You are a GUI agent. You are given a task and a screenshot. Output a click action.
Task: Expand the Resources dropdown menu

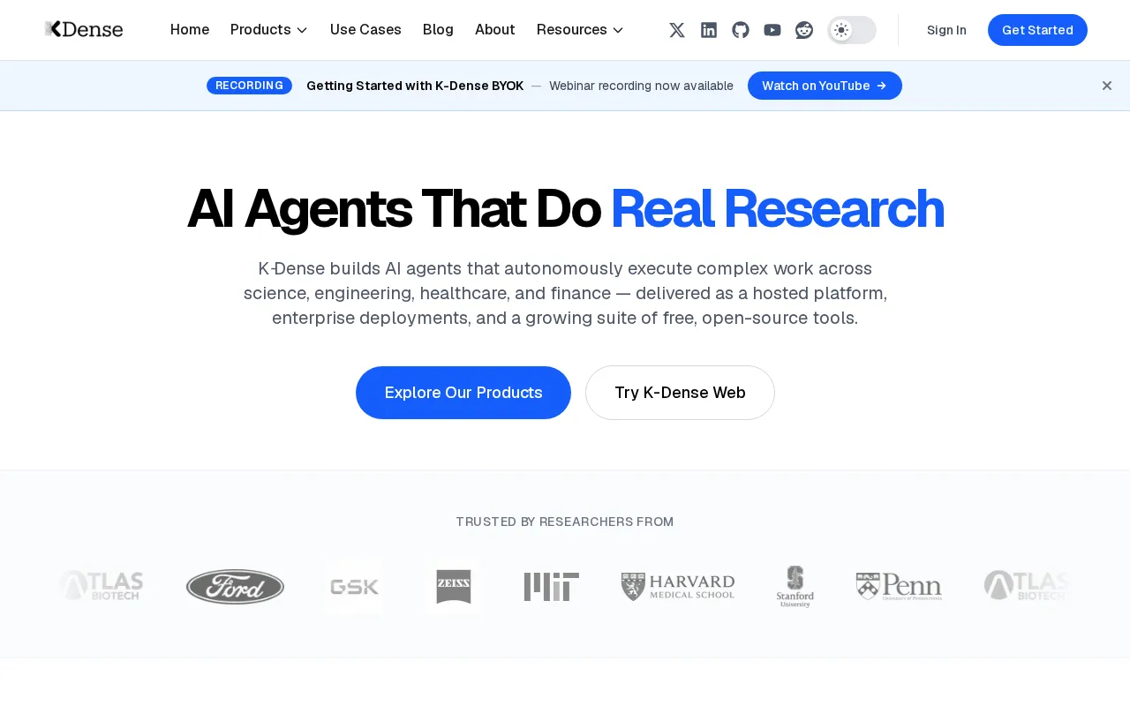580,30
